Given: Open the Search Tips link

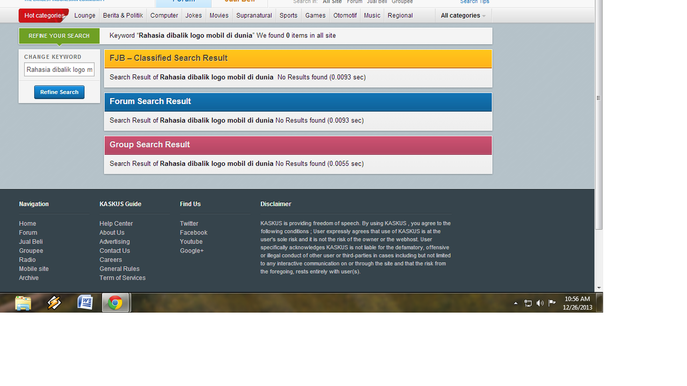Looking at the screenshot, I should (x=474, y=2).
